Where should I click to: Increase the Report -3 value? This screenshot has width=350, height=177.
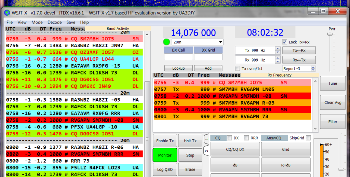click(x=313, y=67)
